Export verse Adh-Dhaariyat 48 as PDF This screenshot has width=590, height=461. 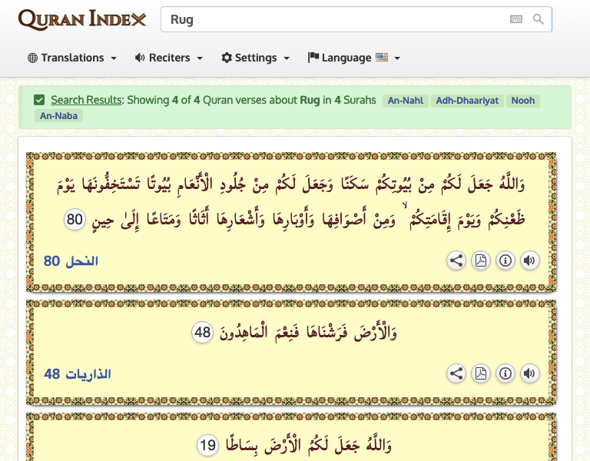pos(481,373)
